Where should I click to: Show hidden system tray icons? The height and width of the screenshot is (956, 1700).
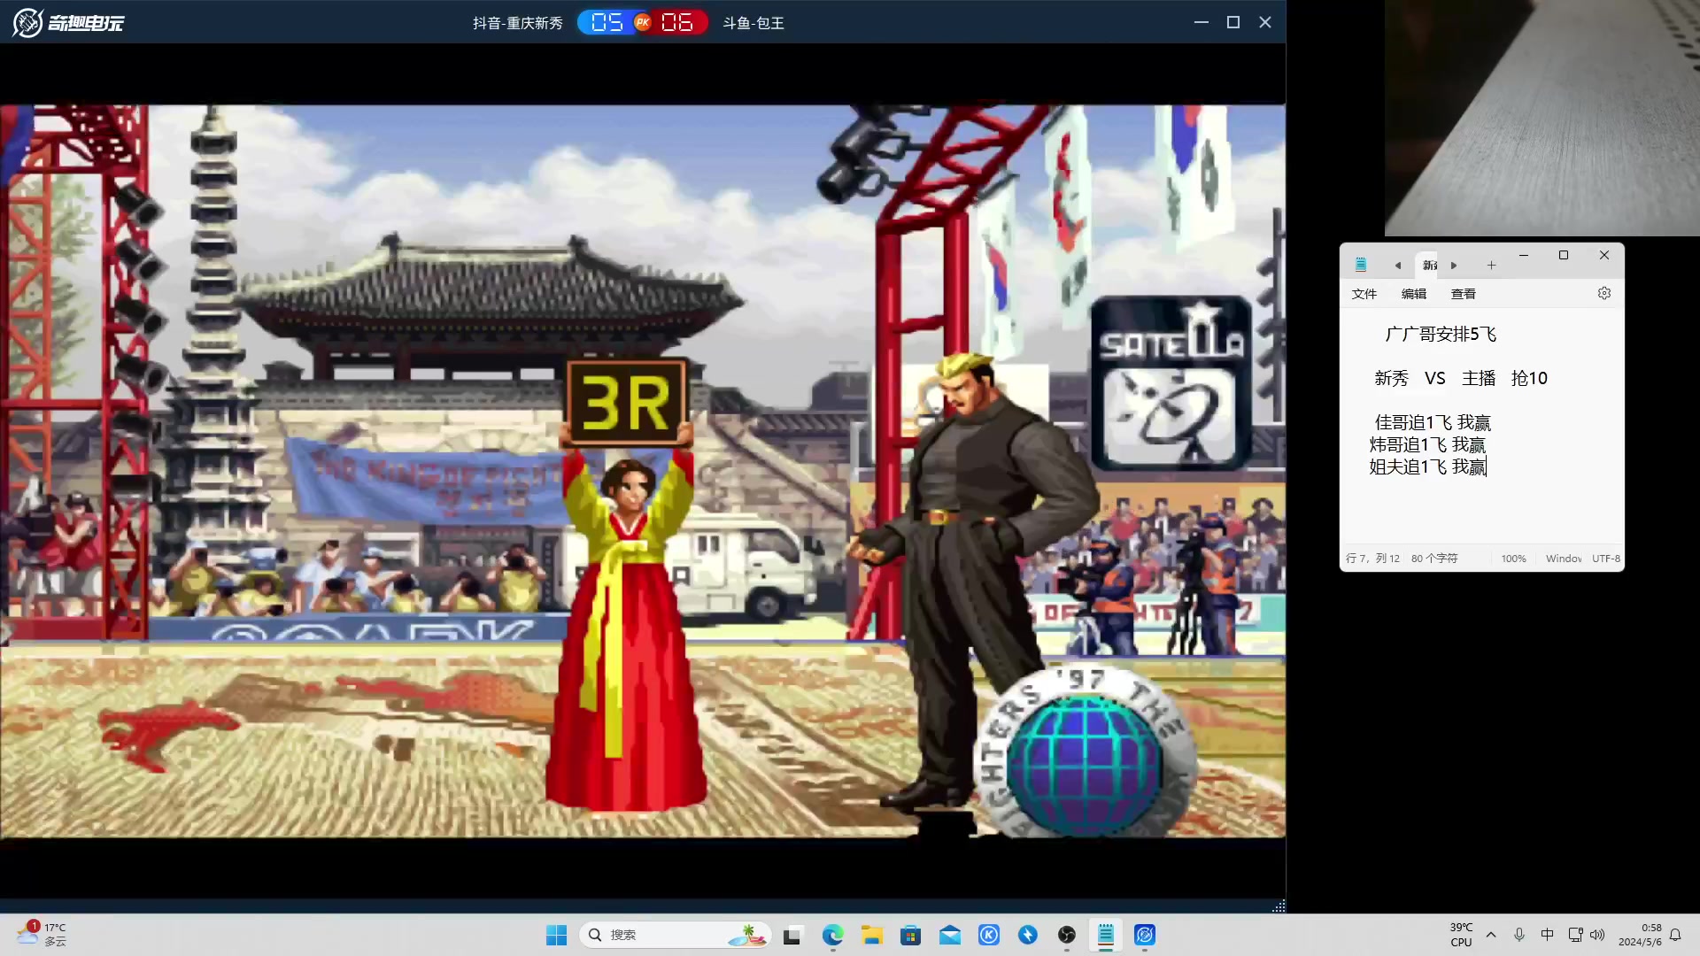(1491, 935)
